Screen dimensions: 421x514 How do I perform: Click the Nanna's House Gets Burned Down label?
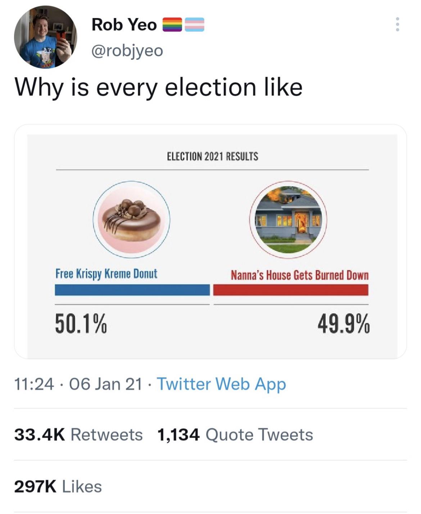point(299,275)
